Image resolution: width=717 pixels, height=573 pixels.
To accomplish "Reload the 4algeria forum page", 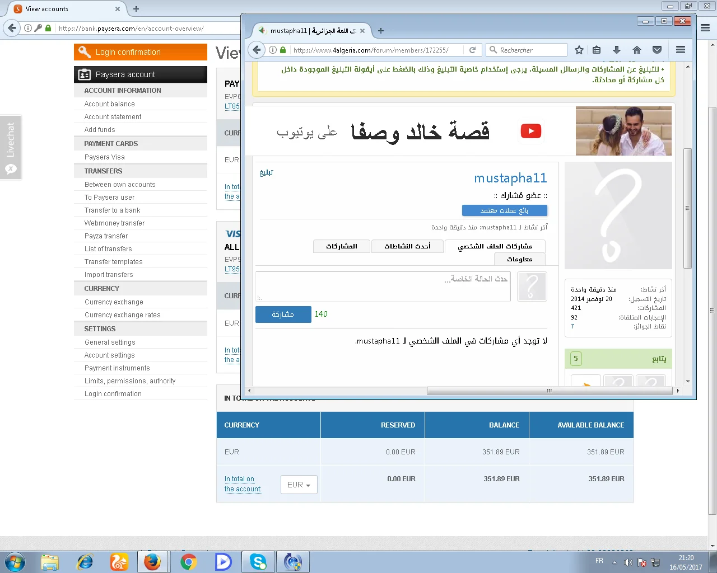I will pos(472,50).
